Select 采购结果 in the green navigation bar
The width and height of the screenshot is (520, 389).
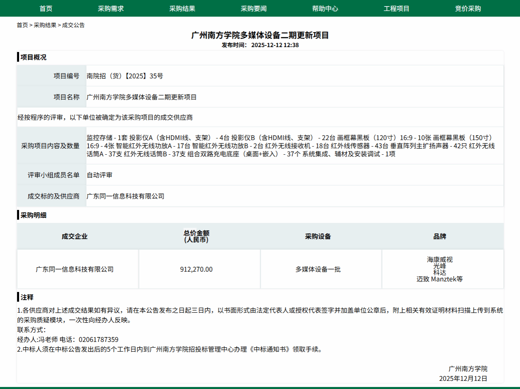pos(182,9)
